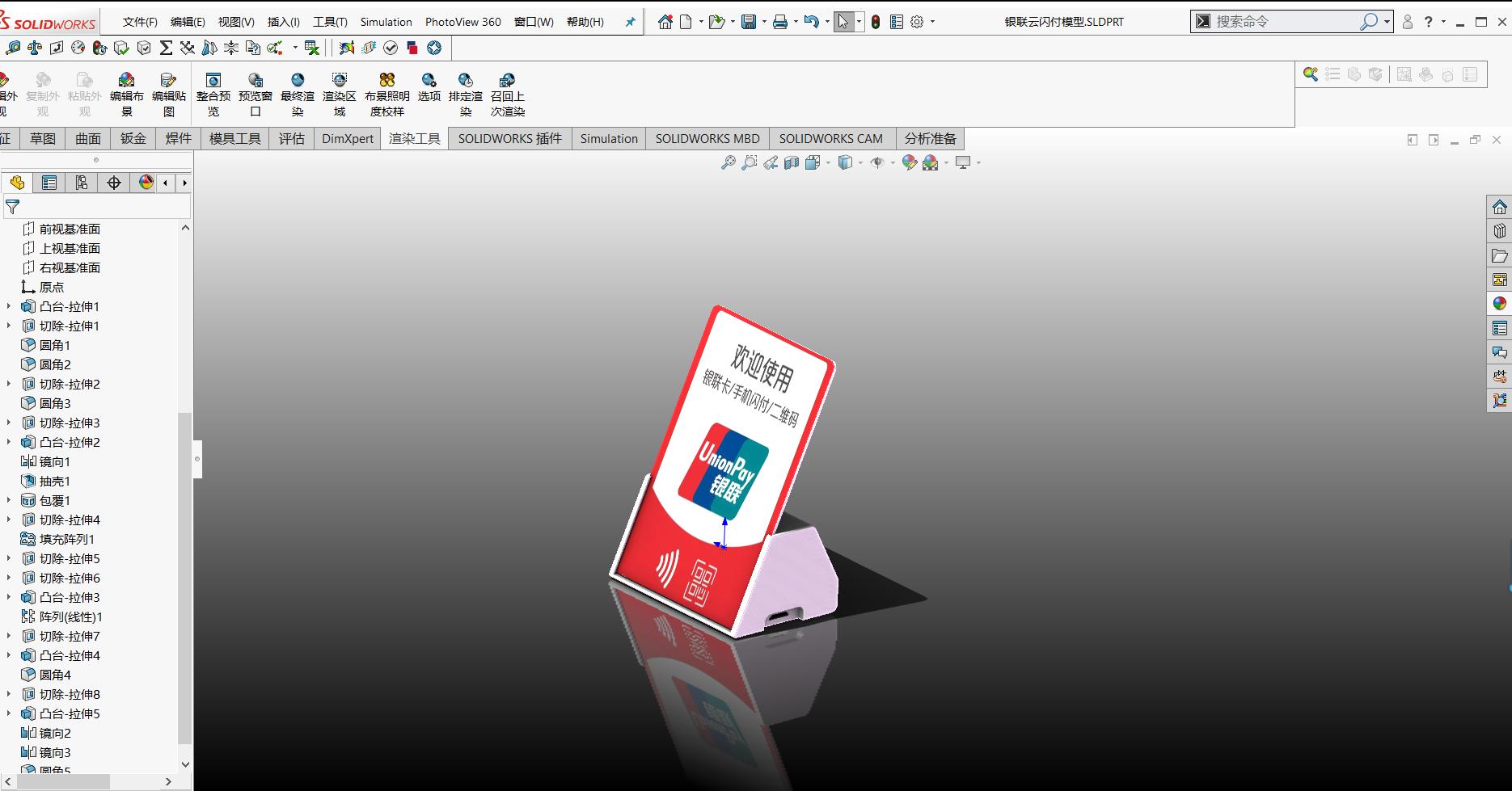Open dropdown arrow next to Undo icon

(x=827, y=22)
